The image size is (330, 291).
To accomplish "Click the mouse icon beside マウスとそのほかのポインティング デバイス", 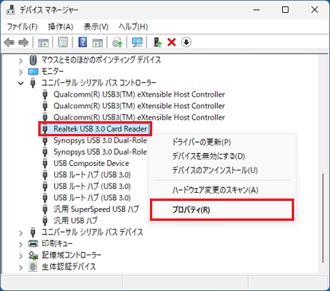I will click(33, 60).
